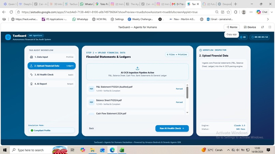275x154 pixels.
Task: Switch to the D-7 Gmail browser tab
Action: 178,4
